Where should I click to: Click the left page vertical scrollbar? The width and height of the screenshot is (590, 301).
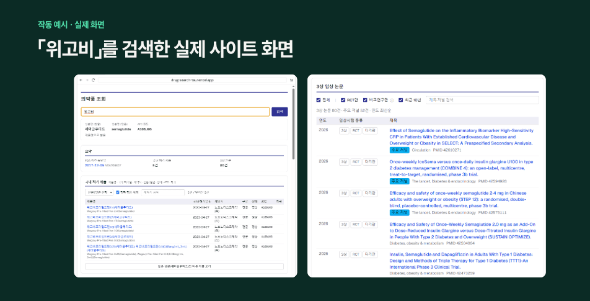tap(294, 124)
